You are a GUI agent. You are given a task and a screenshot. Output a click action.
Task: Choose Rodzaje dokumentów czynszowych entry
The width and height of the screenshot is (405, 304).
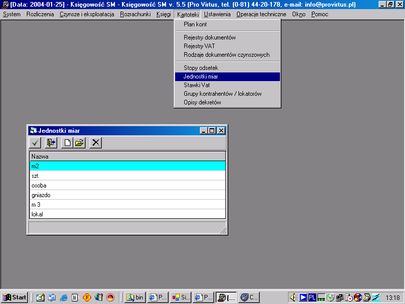pos(227,55)
